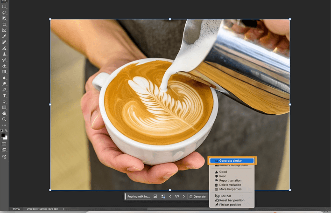Select the Zoom tool
The width and height of the screenshot is (331, 213).
click(4, 119)
